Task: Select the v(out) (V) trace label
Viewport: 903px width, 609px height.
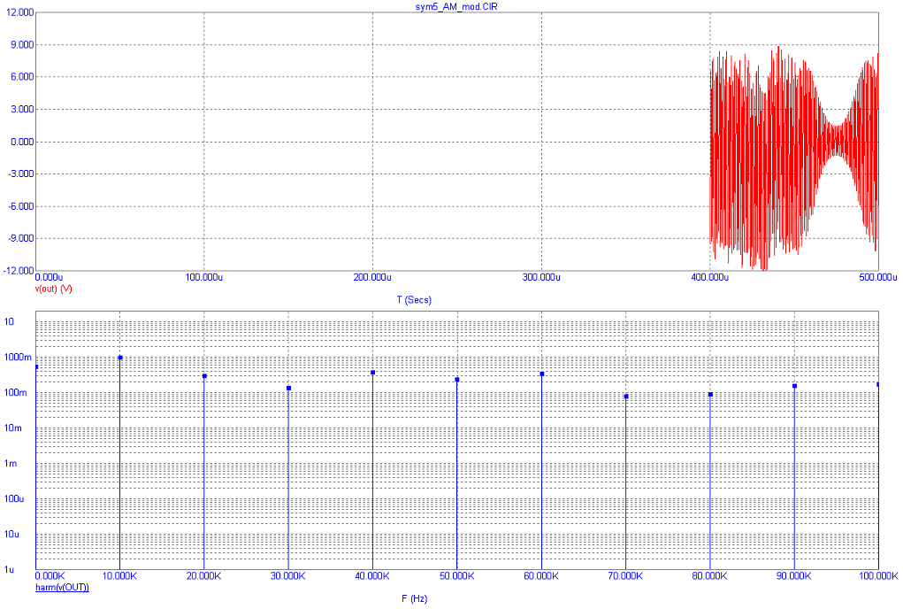Action: [x=54, y=288]
